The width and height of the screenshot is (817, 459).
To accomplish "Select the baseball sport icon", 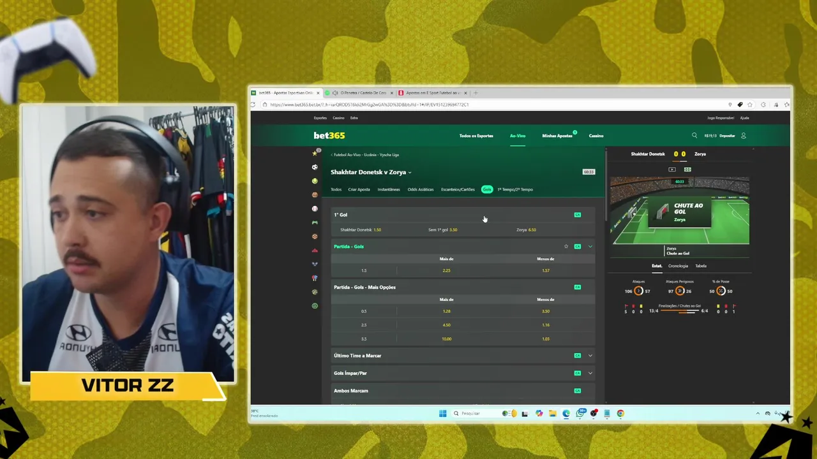I will pyautogui.click(x=315, y=208).
